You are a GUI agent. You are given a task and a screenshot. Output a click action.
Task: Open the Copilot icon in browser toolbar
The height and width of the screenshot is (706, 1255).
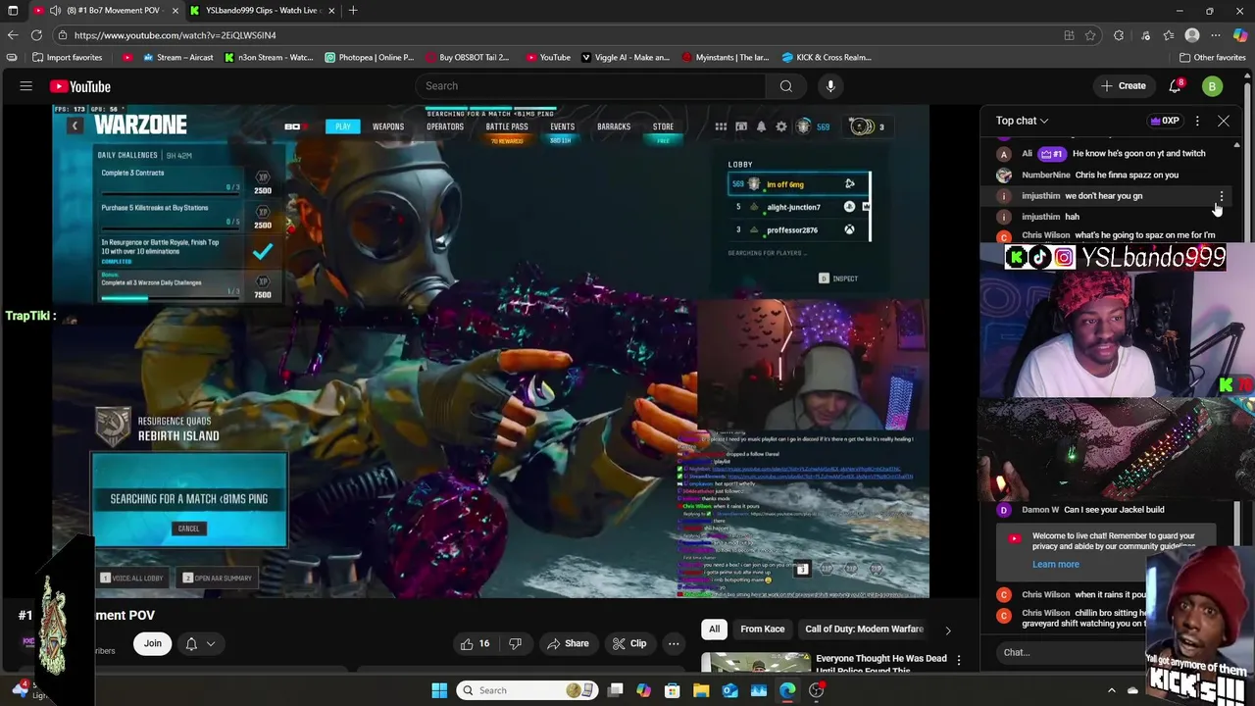click(x=1240, y=35)
